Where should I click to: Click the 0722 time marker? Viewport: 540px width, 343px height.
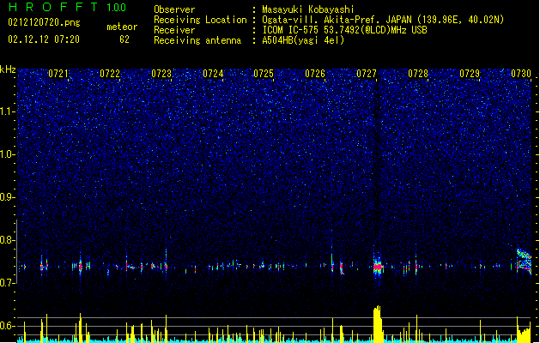(x=110, y=74)
